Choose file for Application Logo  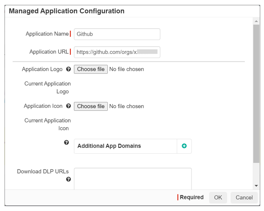tap(91, 69)
